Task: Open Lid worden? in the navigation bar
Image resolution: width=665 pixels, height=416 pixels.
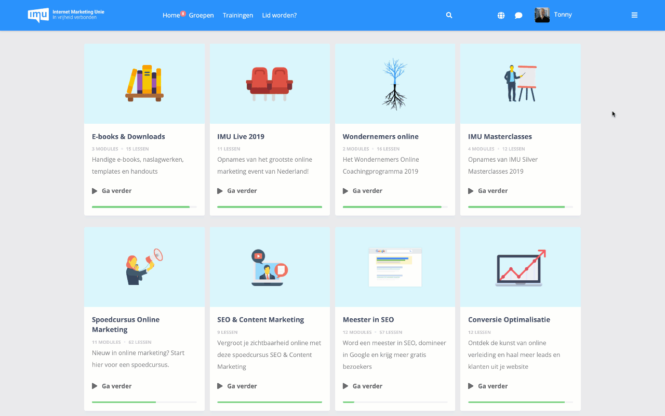Action: coord(280,15)
